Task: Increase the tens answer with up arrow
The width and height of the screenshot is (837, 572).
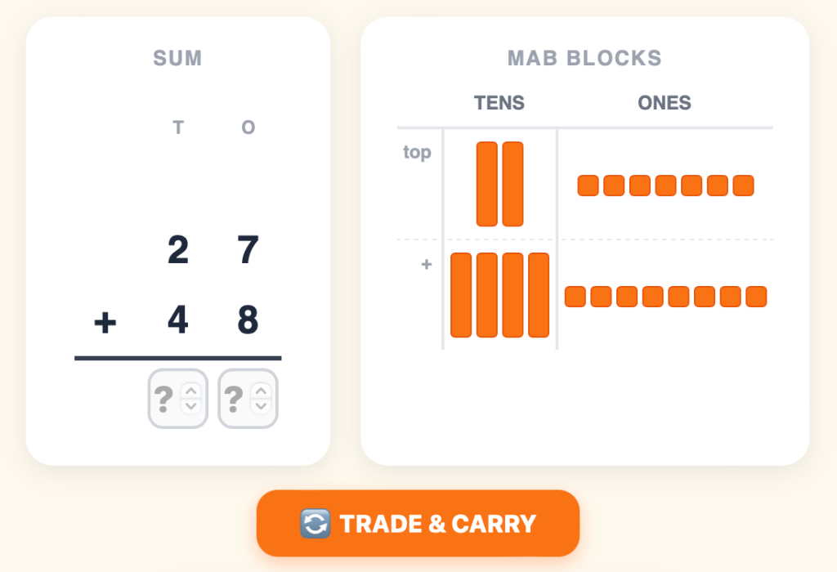Action: 190,391
